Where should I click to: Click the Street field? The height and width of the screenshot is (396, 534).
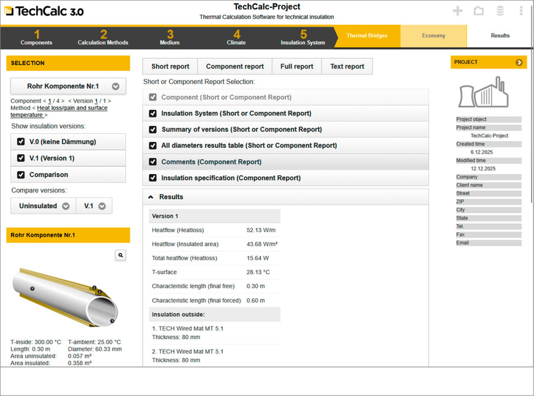pyautogui.click(x=489, y=193)
